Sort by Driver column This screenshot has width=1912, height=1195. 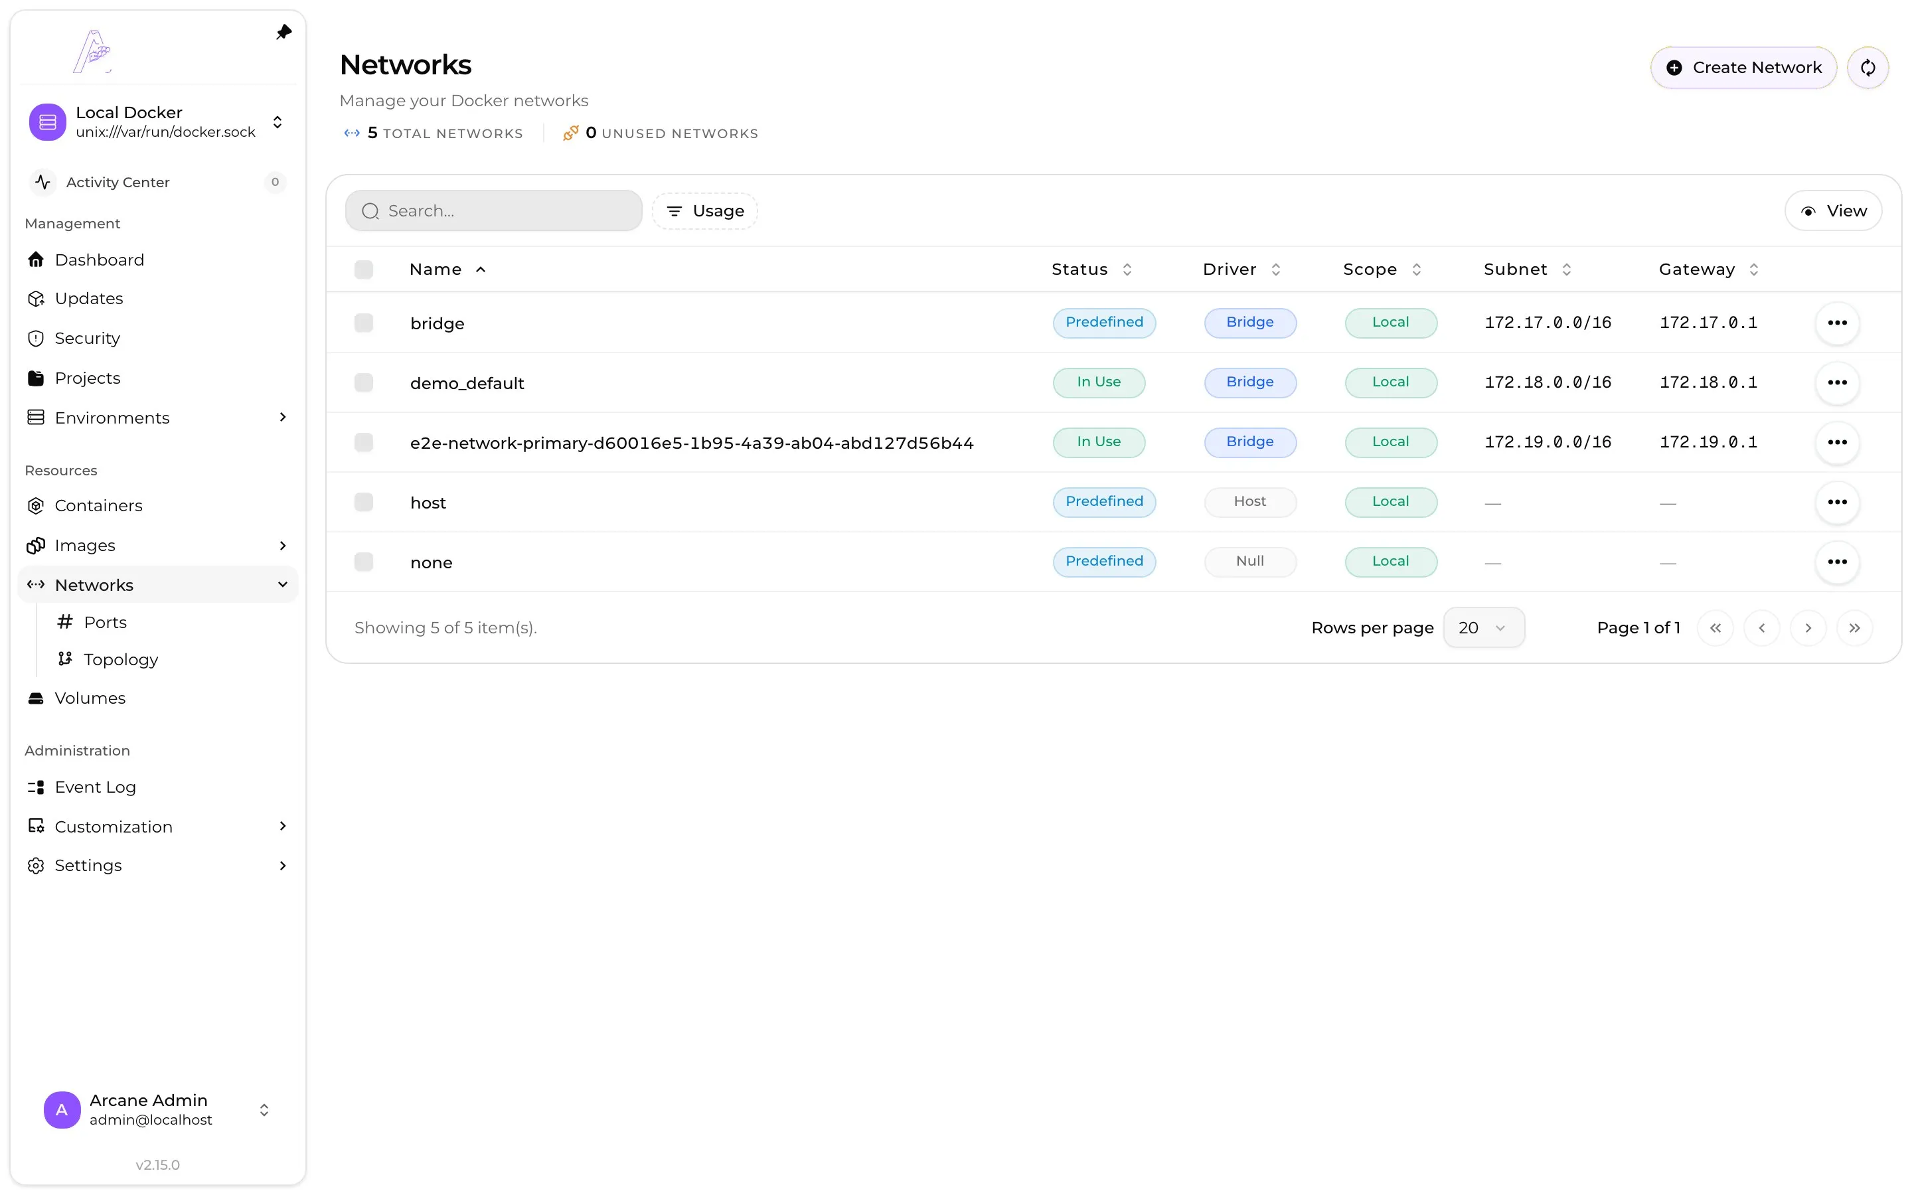click(1241, 270)
